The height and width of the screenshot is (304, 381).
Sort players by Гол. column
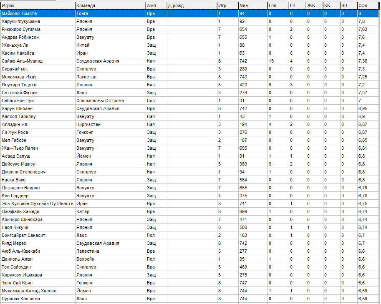click(278, 5)
